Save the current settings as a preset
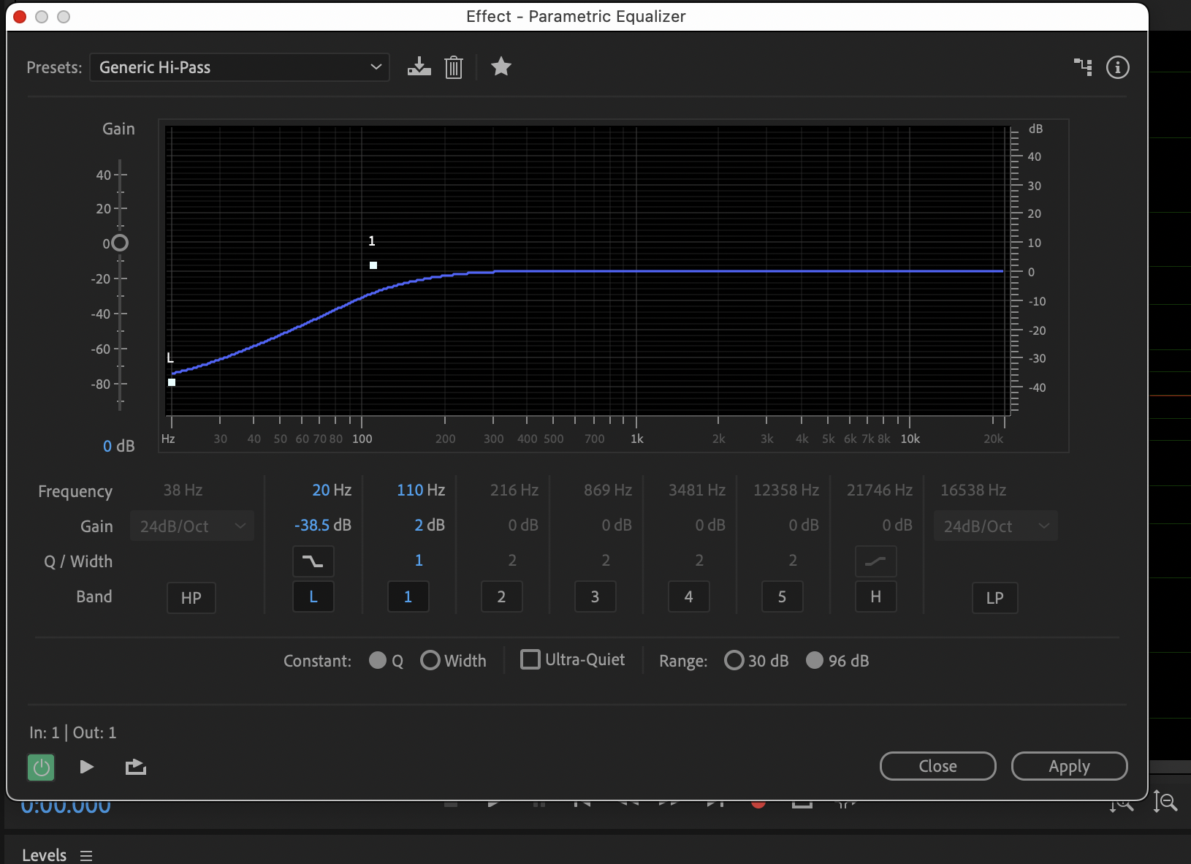The image size is (1191, 864). tap(419, 67)
